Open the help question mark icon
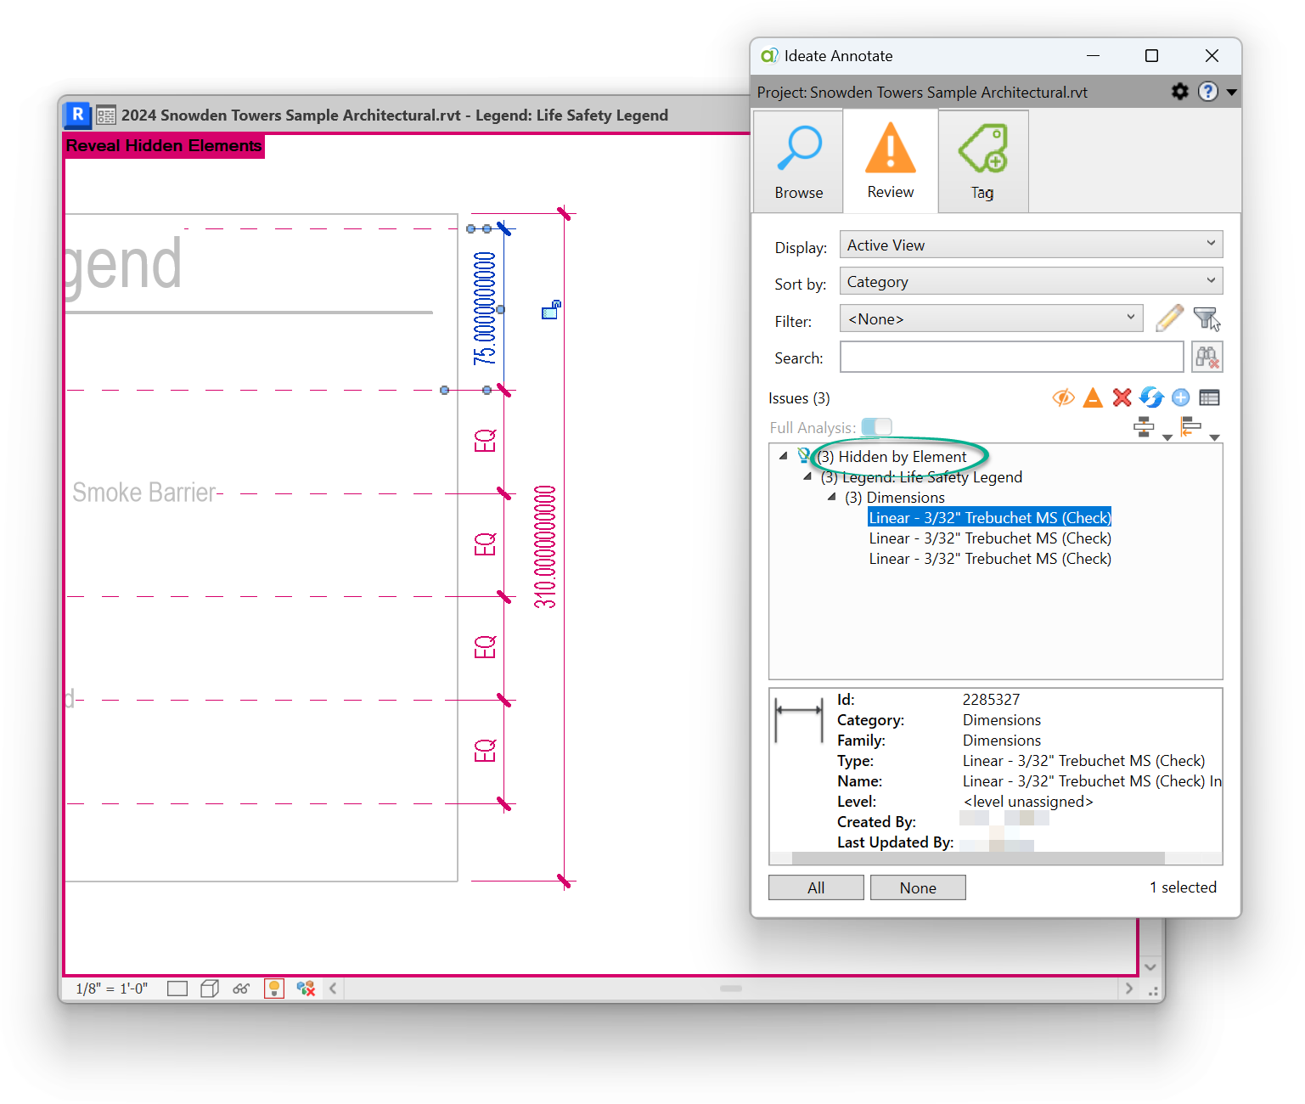1305x1104 pixels. click(1208, 91)
